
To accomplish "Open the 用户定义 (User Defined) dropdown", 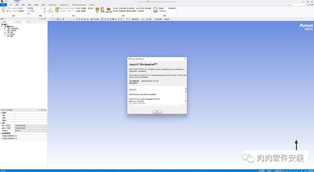I will pyautogui.click(x=163, y=11).
